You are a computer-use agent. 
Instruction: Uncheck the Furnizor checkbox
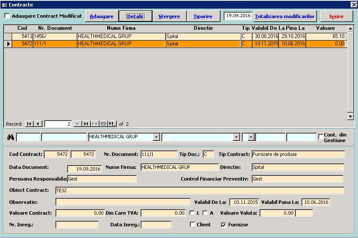(x=224, y=225)
